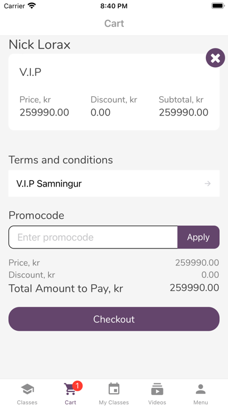Tap the battery indicator in status bar

click(x=218, y=6)
